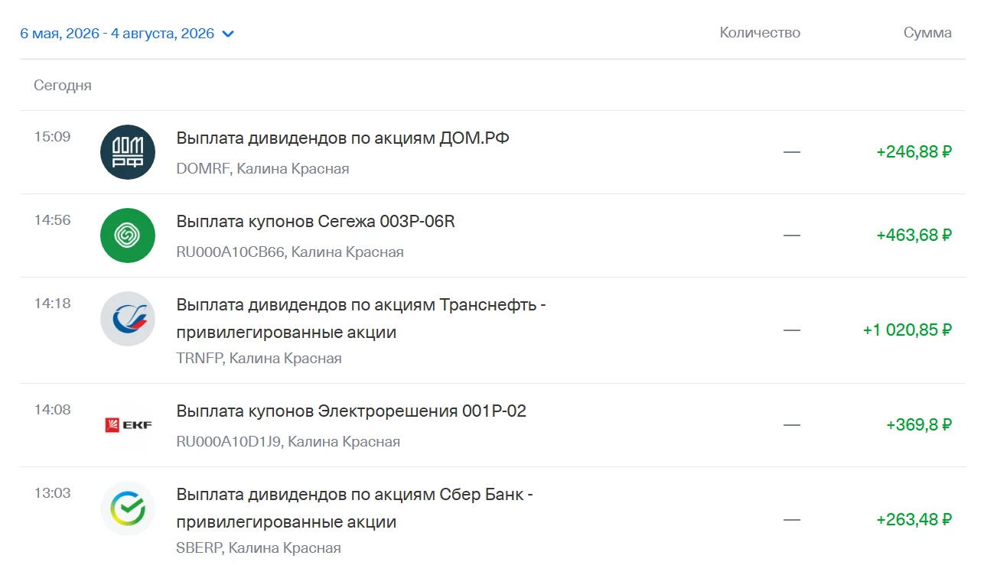Image resolution: width=997 pixels, height=588 pixels.
Task: Click the Сумма column header
Action: [x=927, y=33]
